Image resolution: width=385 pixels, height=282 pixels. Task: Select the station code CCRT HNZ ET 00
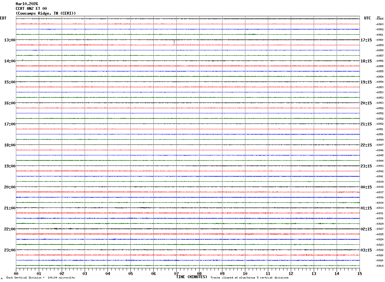coord(31,9)
